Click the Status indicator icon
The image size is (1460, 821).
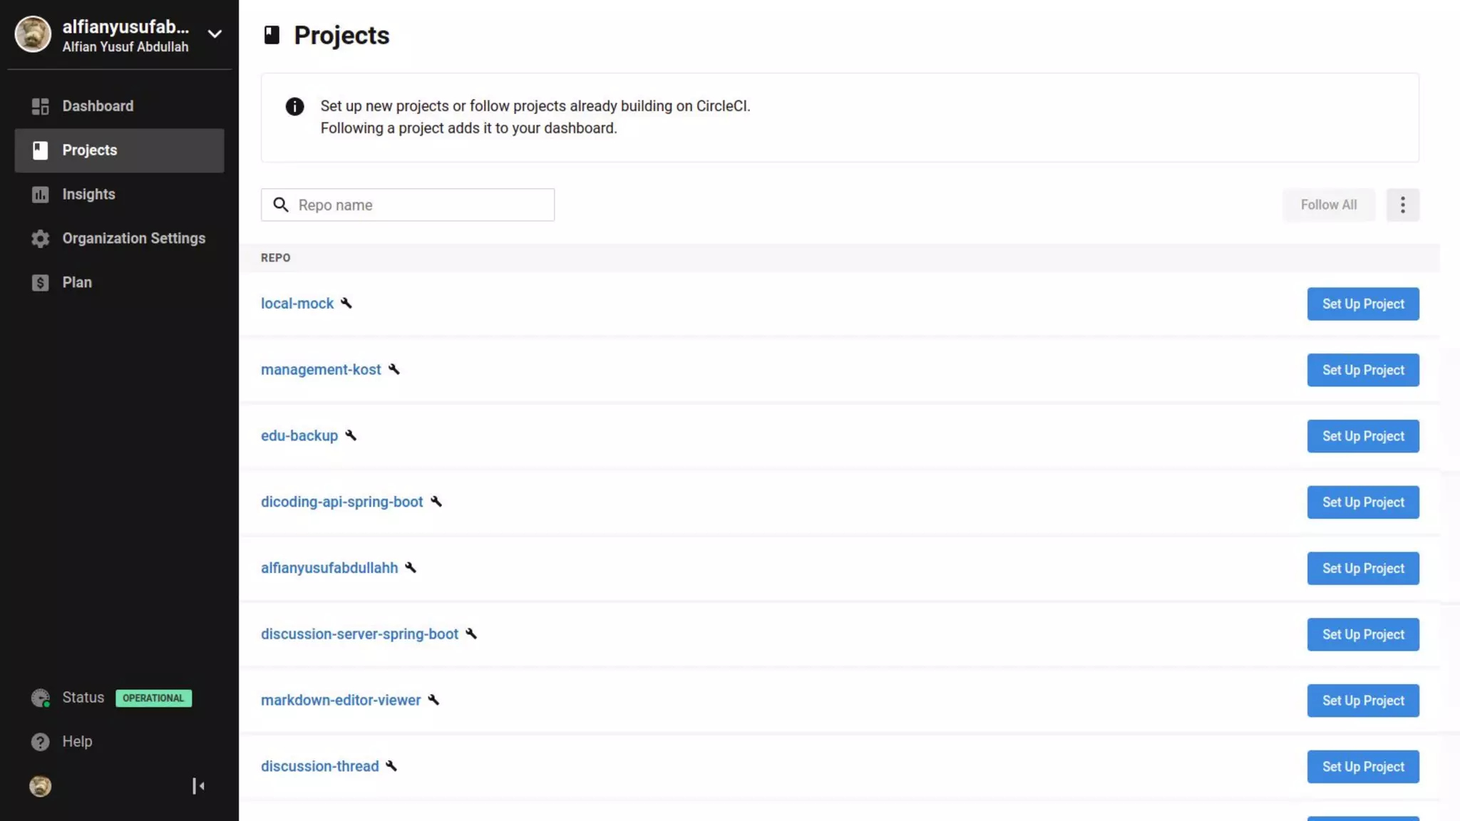point(41,698)
